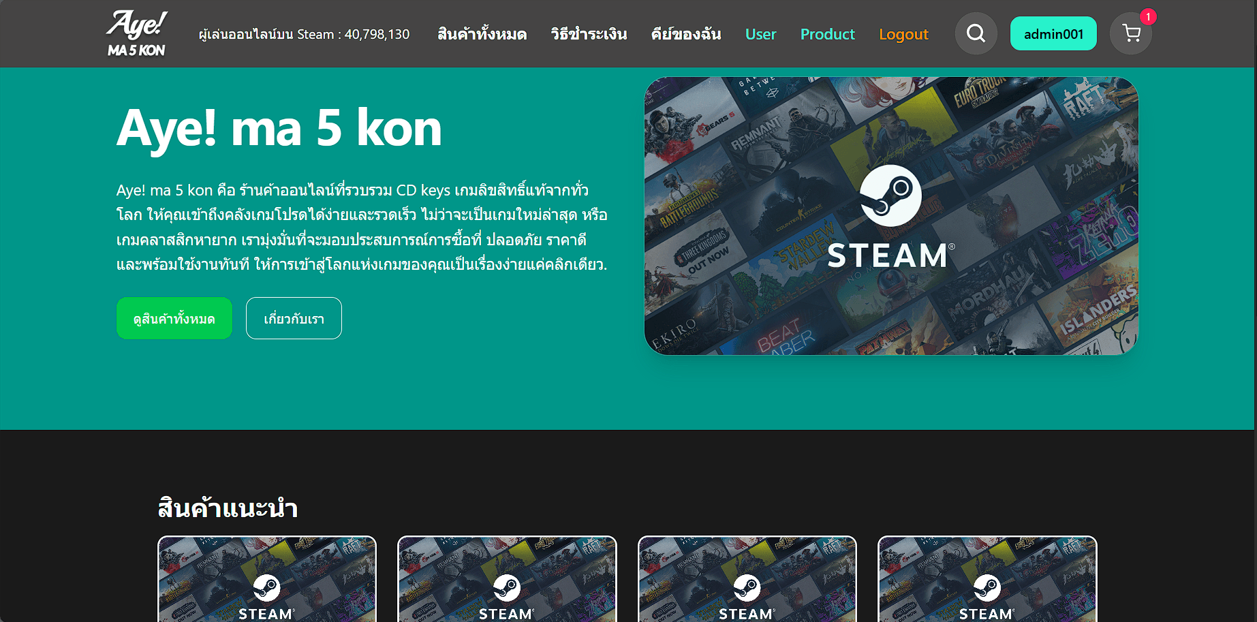Open คีย์ของฉัน menu item
The image size is (1257, 622).
coord(685,34)
